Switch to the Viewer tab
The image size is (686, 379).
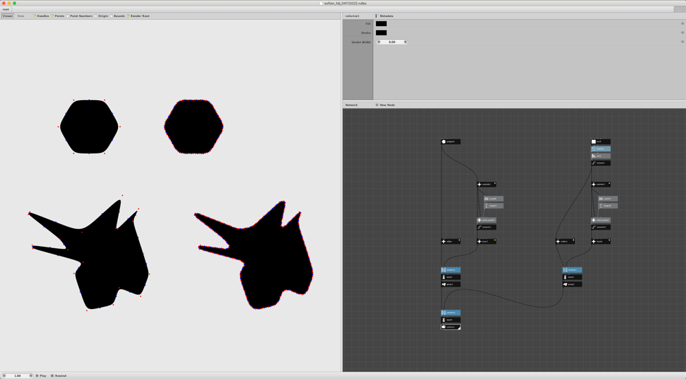pos(8,16)
